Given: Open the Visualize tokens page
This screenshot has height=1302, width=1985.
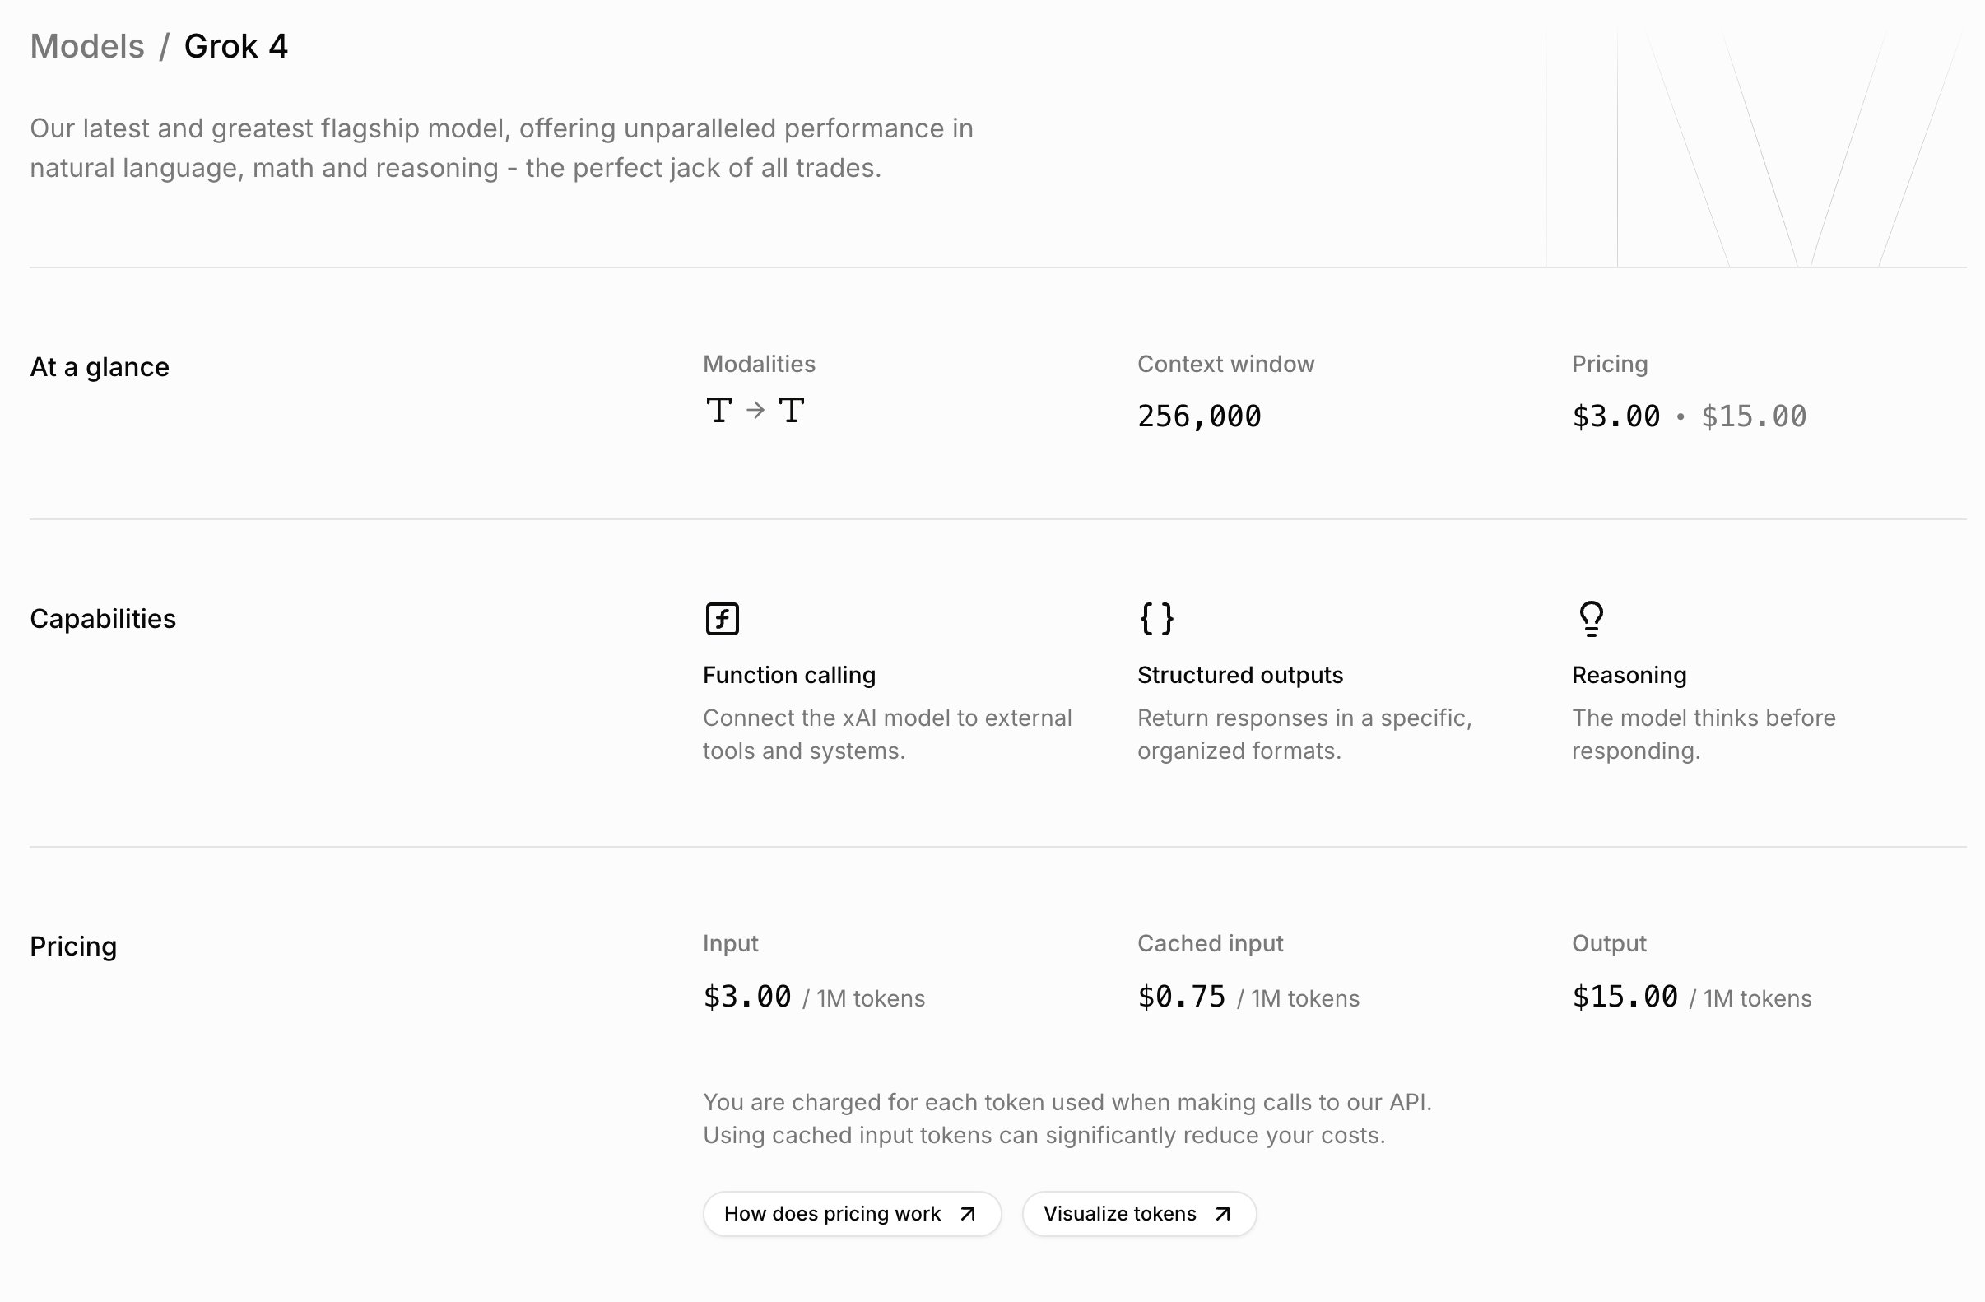Looking at the screenshot, I should (x=1119, y=1214).
